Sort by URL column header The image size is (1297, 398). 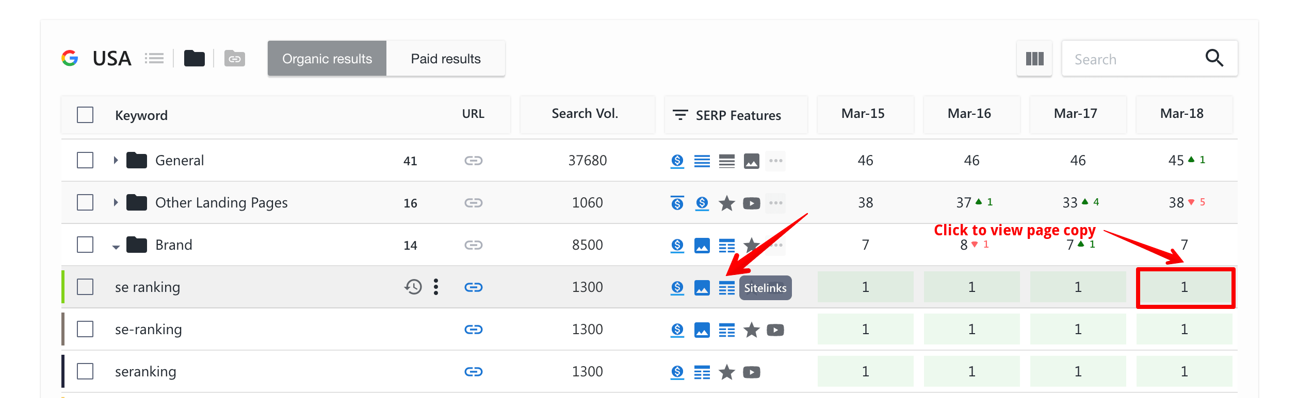click(x=473, y=114)
